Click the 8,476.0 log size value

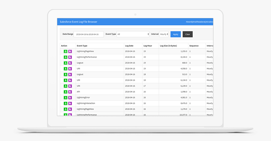click(184, 103)
